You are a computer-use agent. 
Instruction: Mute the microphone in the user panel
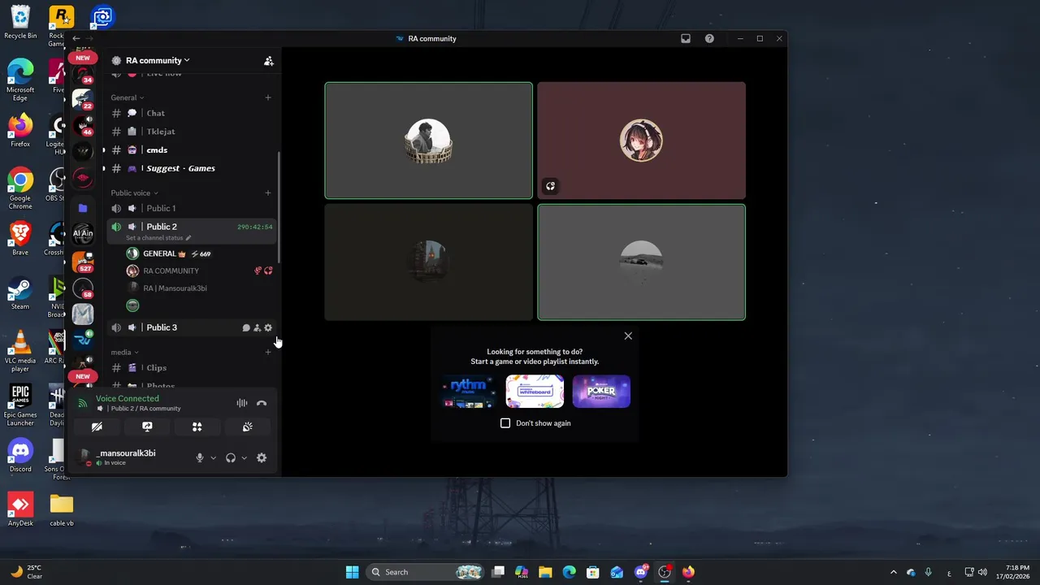200,458
